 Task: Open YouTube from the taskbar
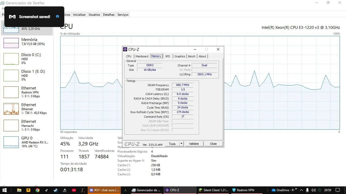pyautogui.click(x=74, y=190)
